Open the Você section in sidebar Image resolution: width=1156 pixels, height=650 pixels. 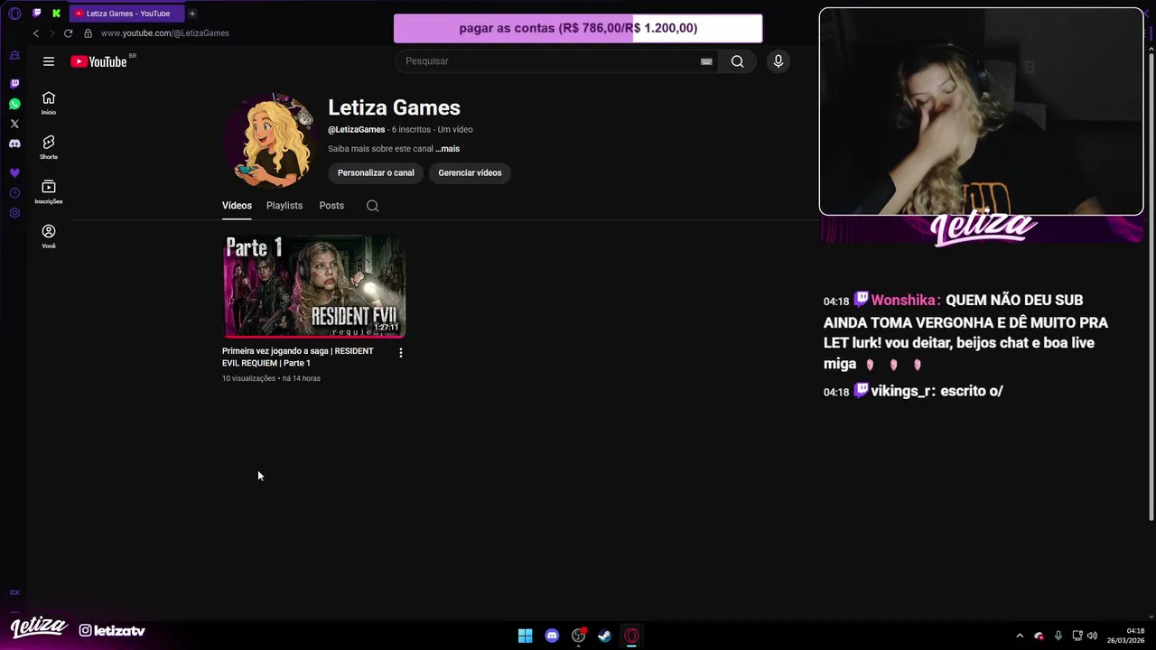(49, 237)
